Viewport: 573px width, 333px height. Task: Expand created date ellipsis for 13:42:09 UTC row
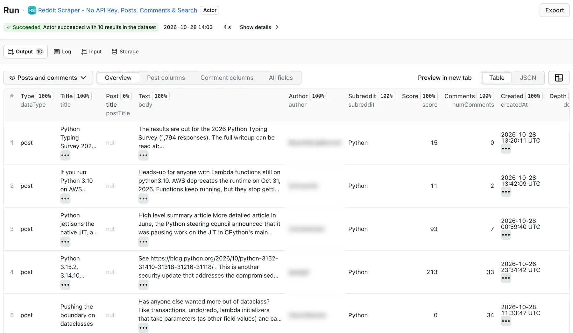tap(506, 192)
